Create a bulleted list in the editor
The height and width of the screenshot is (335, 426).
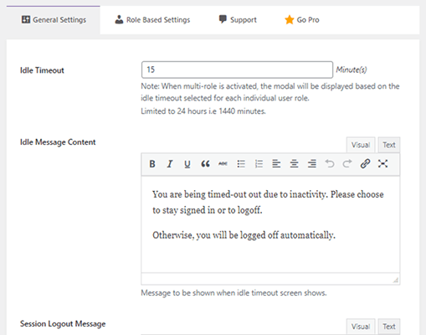coord(241,164)
